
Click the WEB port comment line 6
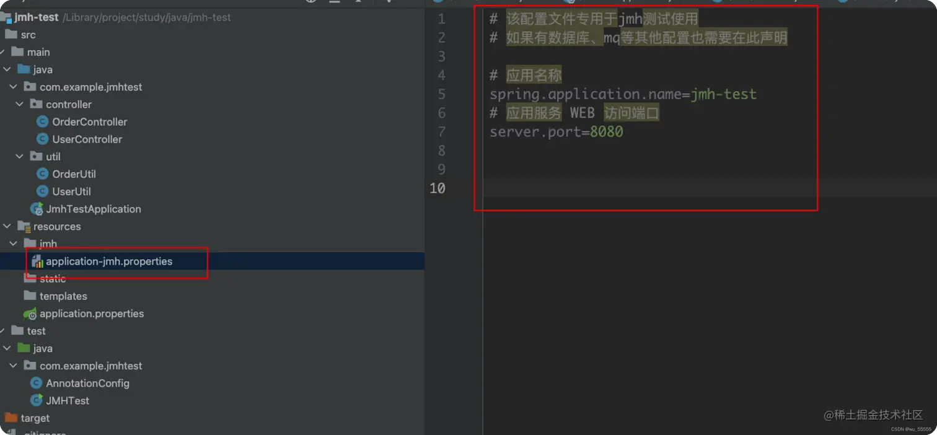point(574,113)
